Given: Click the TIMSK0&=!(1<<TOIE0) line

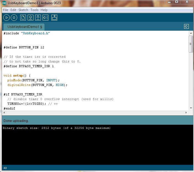Looking at the screenshot, I should tap(33, 104).
